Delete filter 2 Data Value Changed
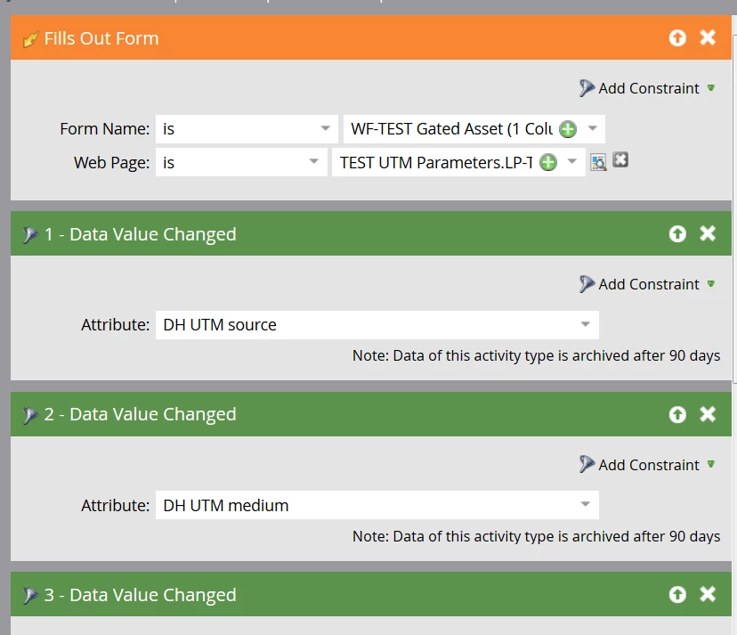 point(708,414)
